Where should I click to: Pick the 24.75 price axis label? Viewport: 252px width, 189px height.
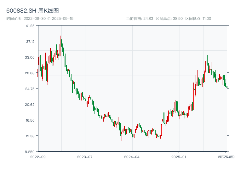pyautogui.click(x=30, y=89)
